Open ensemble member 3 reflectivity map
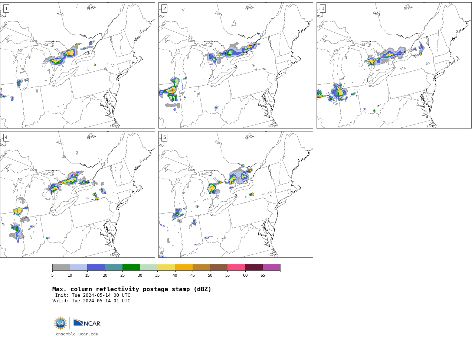The image size is (475, 338). pos(394,65)
